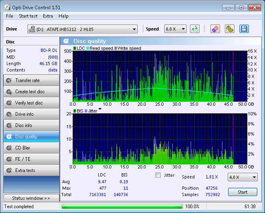Open the Verify test disc panel
Screen dimensions: 265x213
coord(31,103)
